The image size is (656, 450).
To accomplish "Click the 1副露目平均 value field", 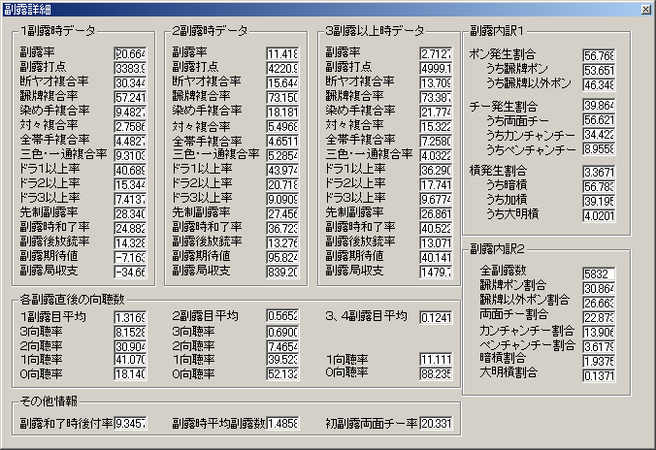I will [x=130, y=318].
